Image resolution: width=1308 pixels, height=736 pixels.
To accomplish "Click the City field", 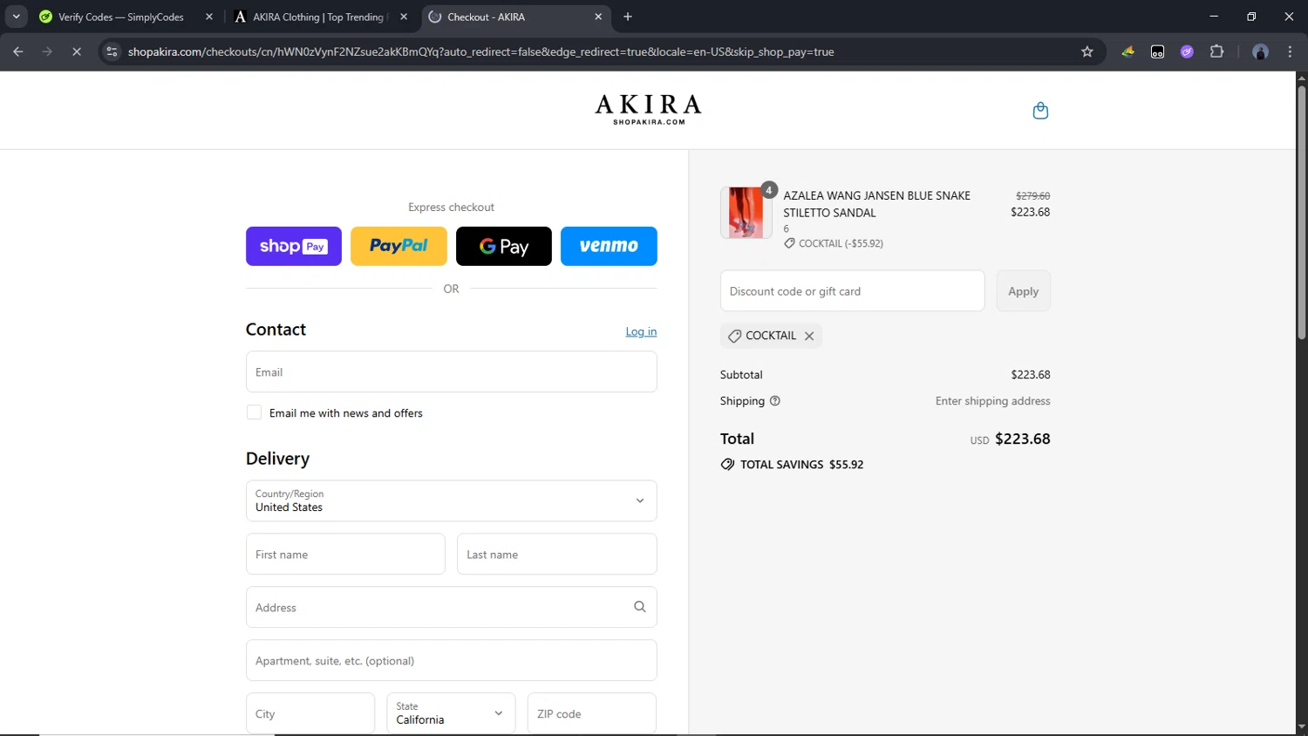I will 310,713.
